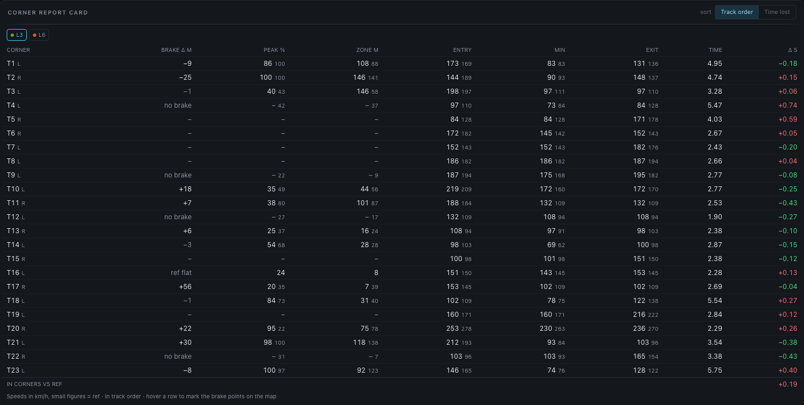Viewport: 804px width, 405px height.
Task: Click the EXIT column header
Action: [652, 50]
